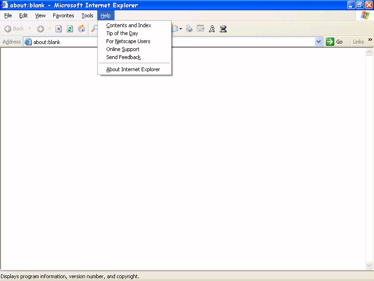Open Online Support
Viewport: 374px width, 281px height.
coord(134,49)
